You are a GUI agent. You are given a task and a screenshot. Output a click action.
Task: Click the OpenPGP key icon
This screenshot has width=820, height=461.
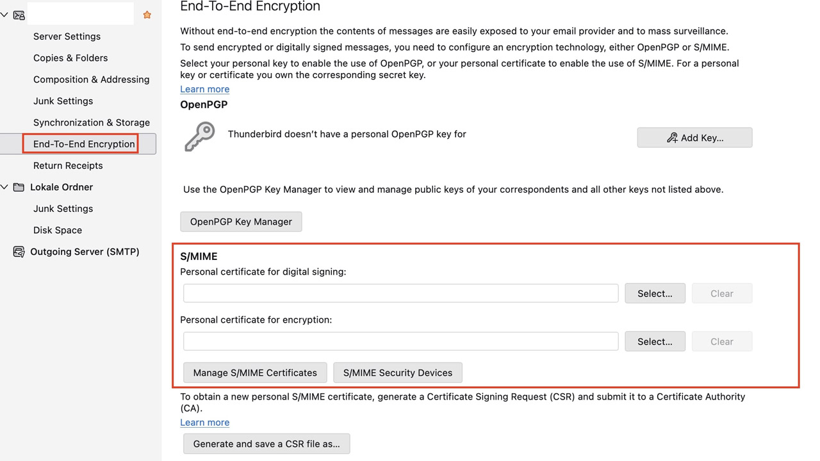(199, 136)
